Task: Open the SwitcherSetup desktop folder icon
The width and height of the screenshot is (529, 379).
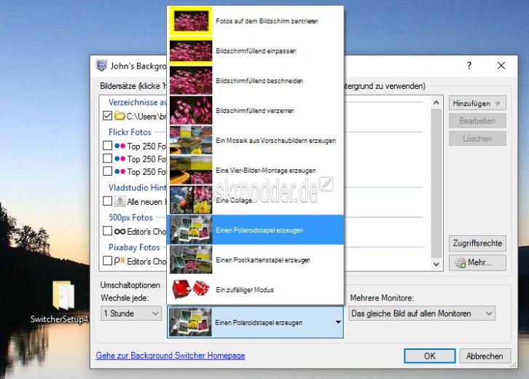Action: tap(63, 296)
